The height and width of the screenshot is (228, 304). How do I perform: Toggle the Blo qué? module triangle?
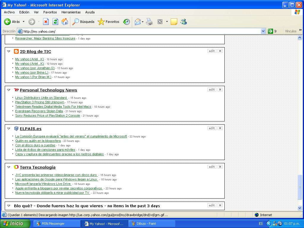[x=9, y=206]
